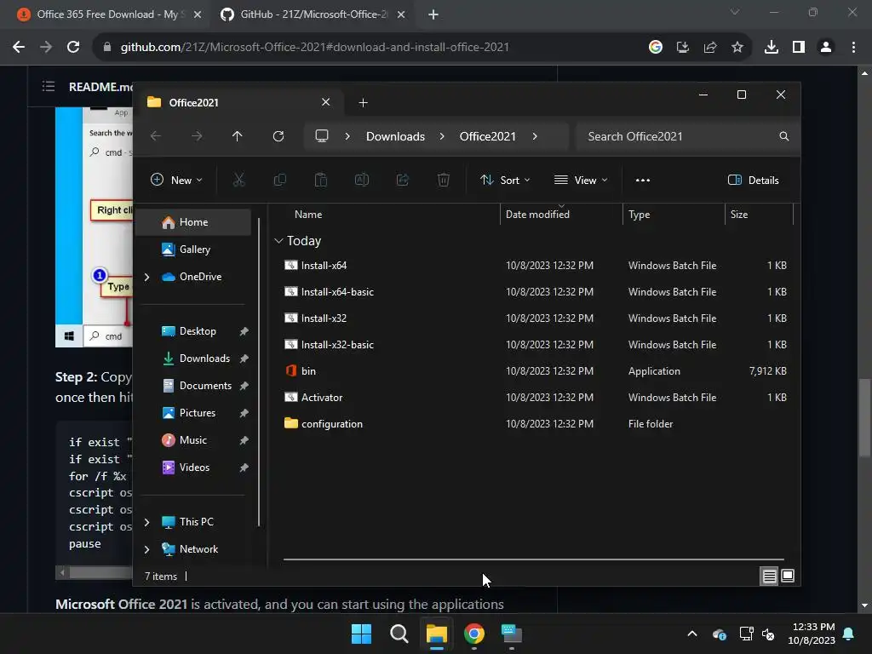Switch to GitHub Microsoft-Office Chrome tab

pos(313,14)
